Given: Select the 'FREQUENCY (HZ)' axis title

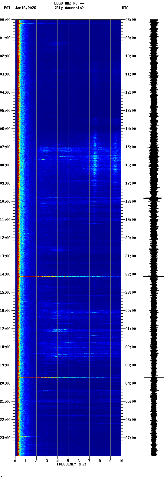Looking at the screenshot, I should 72,464.
